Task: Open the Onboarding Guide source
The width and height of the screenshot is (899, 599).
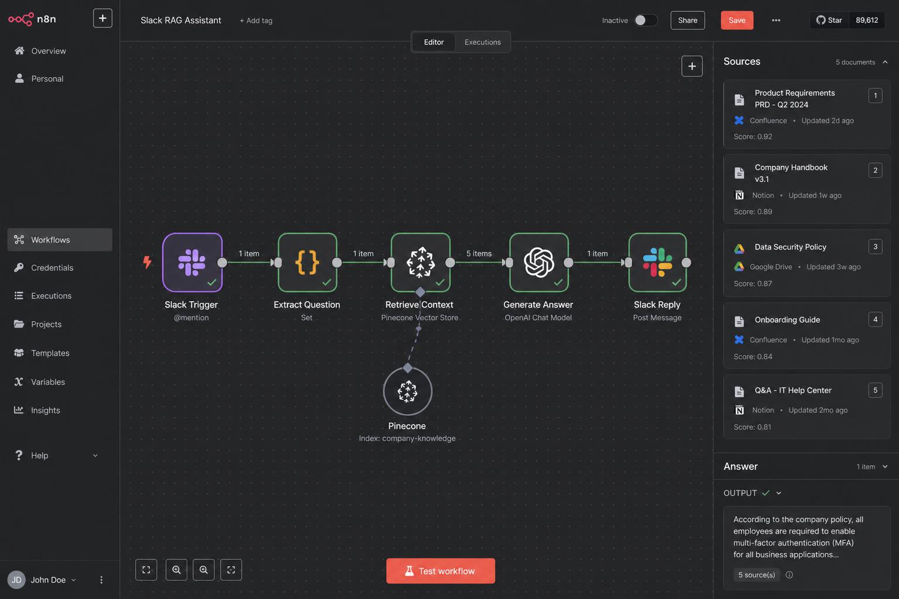Action: tap(807, 336)
